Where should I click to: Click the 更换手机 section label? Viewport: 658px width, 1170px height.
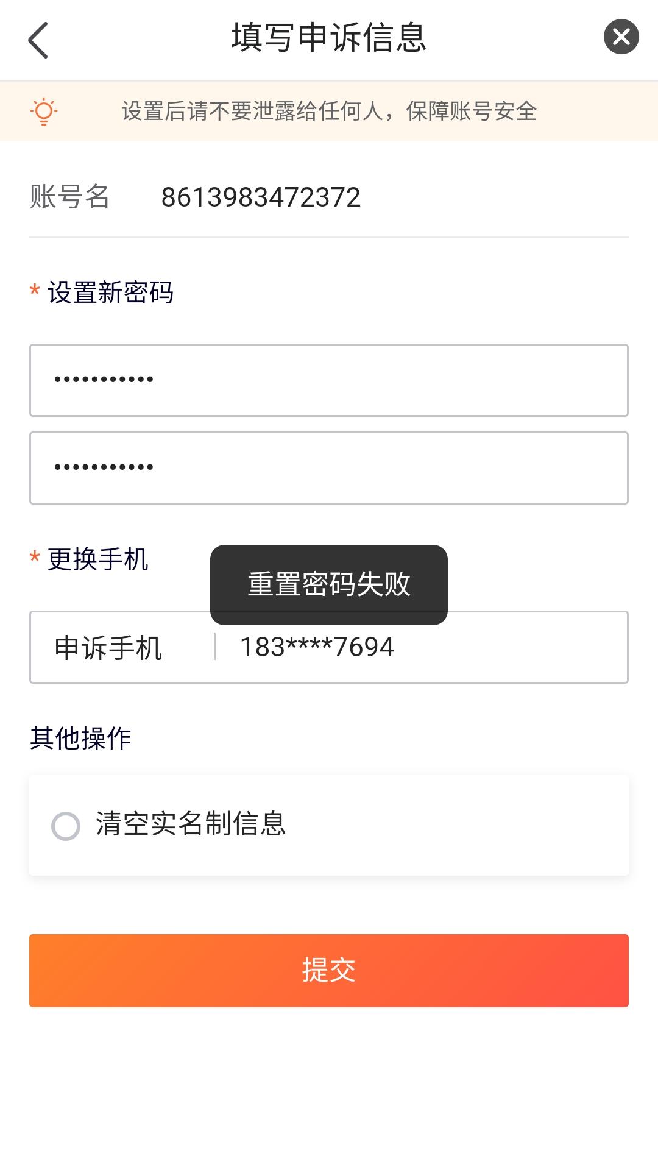[x=98, y=559]
